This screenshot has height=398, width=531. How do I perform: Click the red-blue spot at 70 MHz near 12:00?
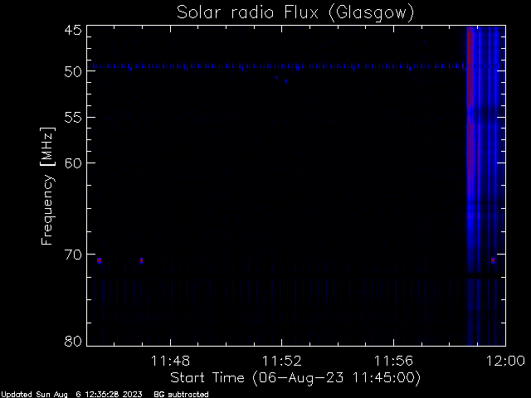[x=493, y=260]
